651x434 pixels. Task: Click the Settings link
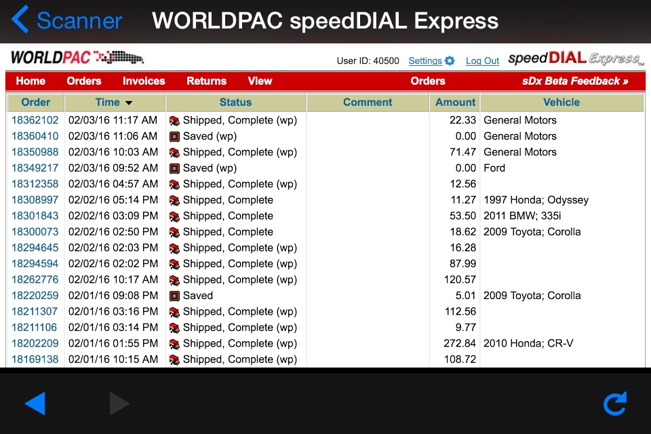[x=425, y=60]
